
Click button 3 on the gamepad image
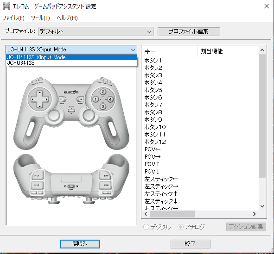pyautogui.click(x=103, y=106)
